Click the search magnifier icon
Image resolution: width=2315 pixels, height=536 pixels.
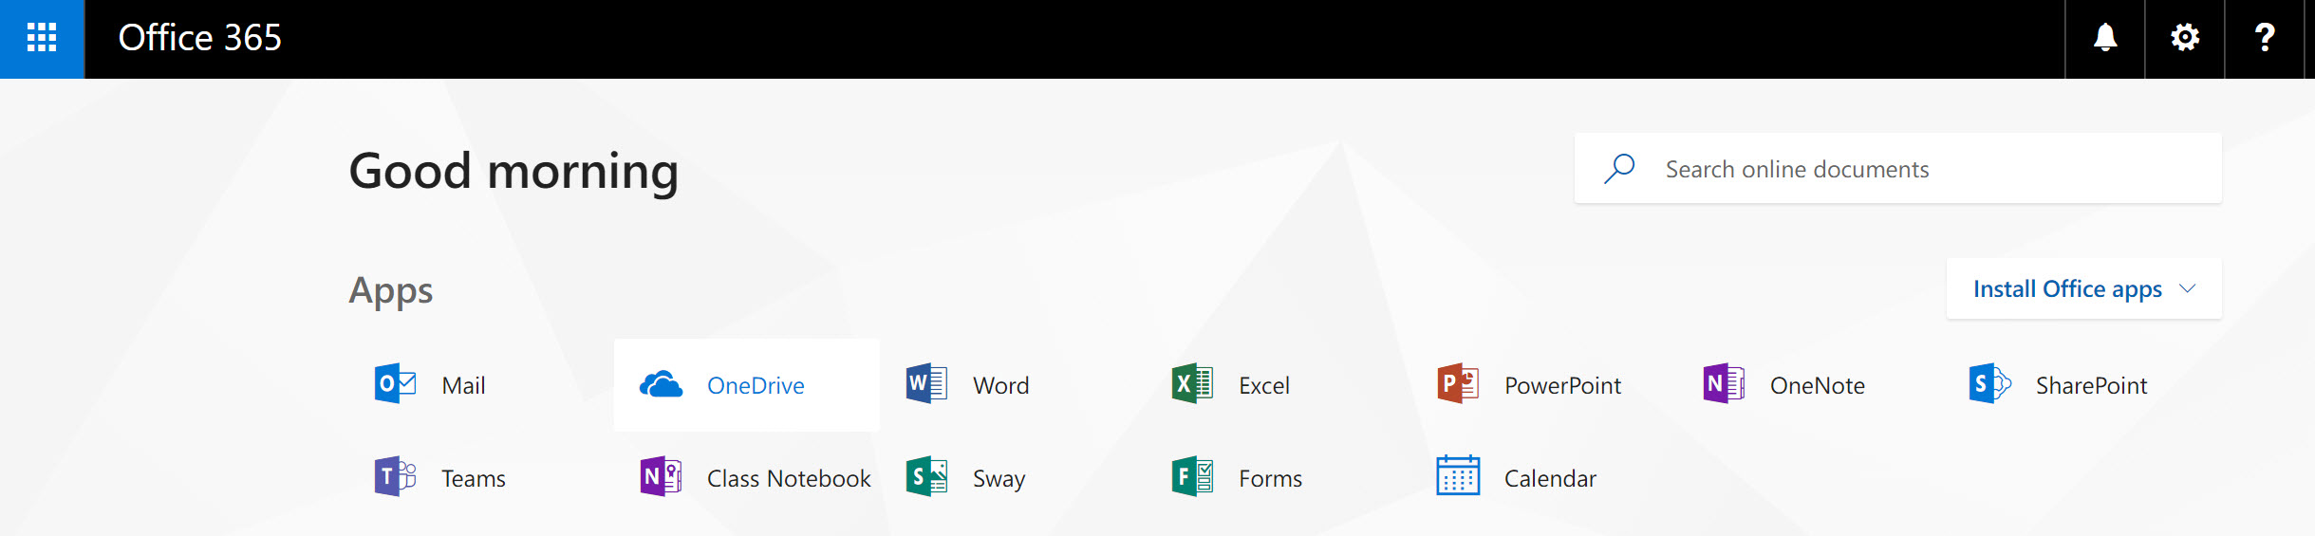tap(1619, 169)
